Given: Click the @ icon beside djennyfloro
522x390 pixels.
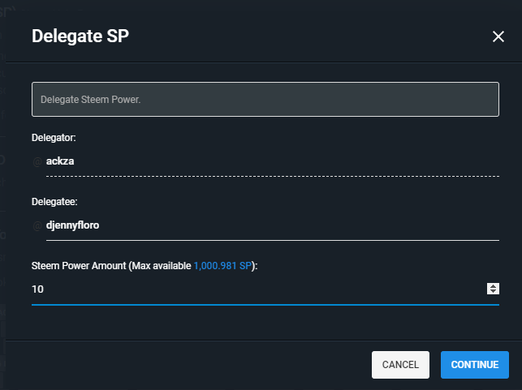Looking at the screenshot, I should coord(37,225).
